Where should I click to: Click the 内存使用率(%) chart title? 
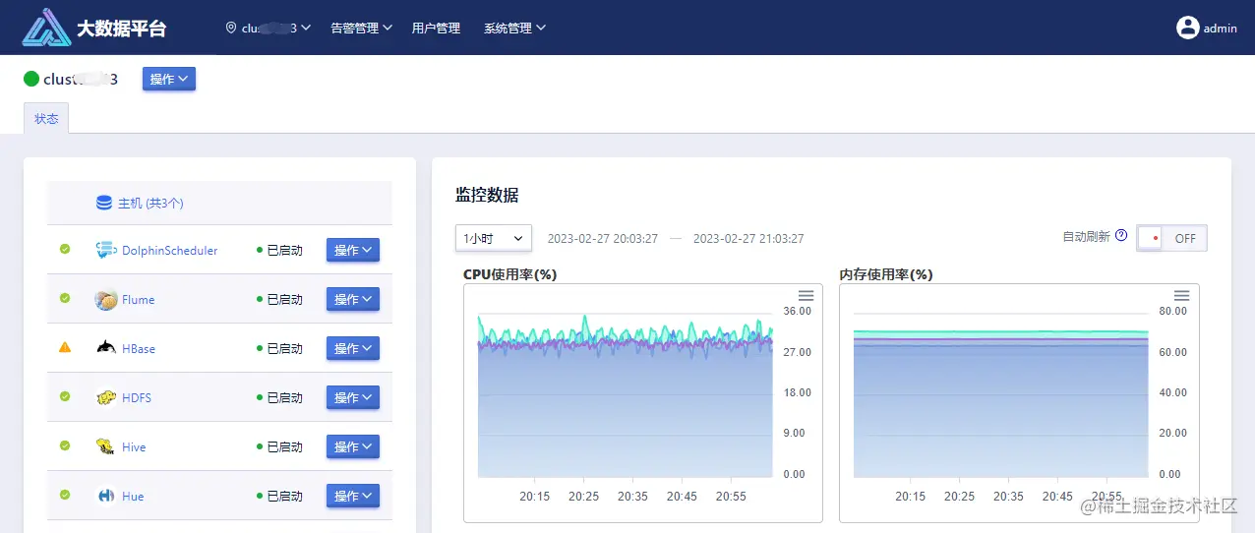coord(886,274)
